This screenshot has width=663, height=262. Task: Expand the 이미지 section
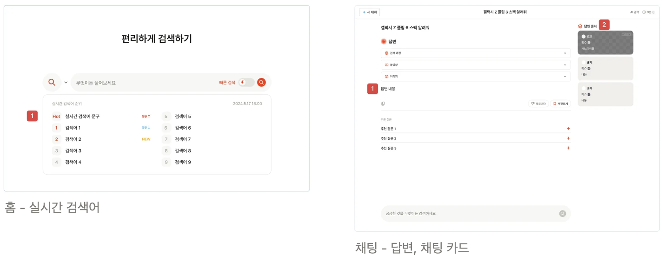point(475,76)
